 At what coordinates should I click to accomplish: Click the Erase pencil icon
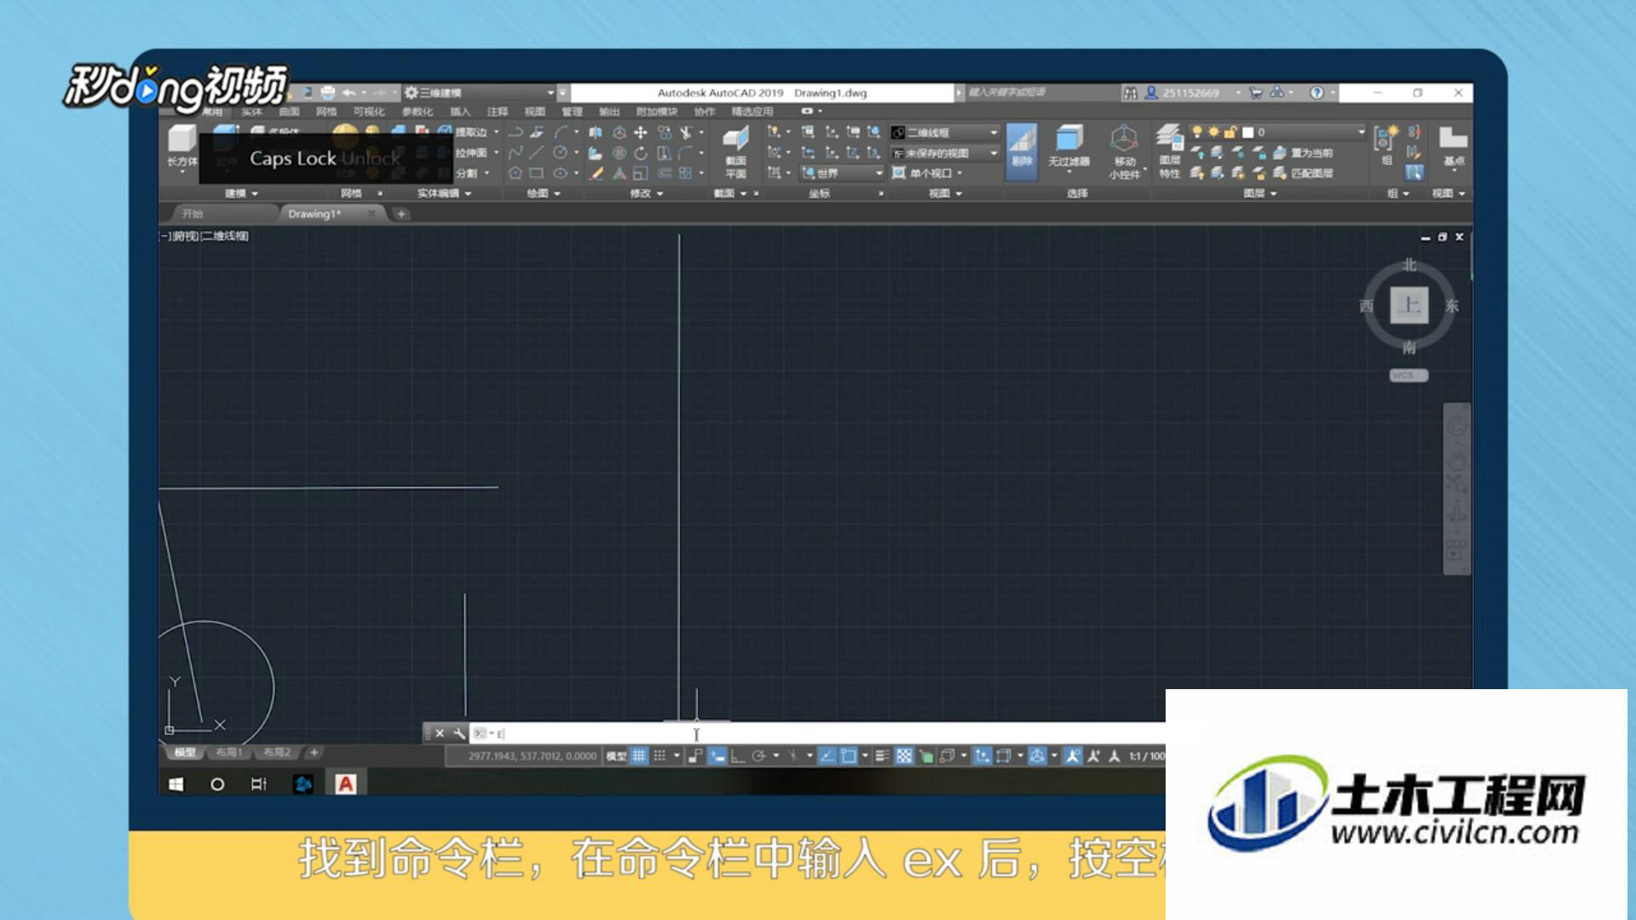coord(596,174)
